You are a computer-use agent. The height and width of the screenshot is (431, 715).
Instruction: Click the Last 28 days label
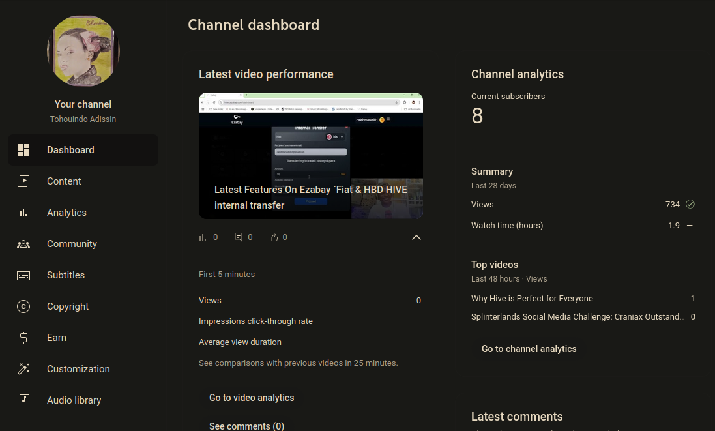tap(493, 186)
